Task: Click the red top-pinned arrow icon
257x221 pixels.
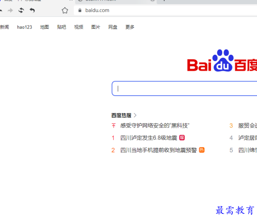Action: pos(114,126)
